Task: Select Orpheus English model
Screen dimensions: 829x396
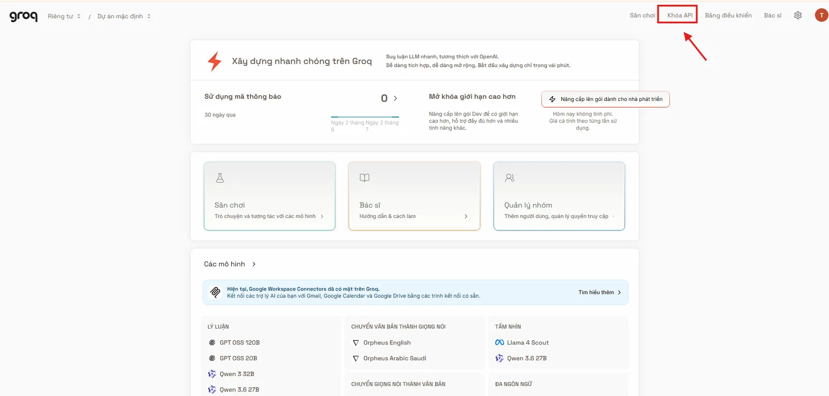Action: click(387, 343)
